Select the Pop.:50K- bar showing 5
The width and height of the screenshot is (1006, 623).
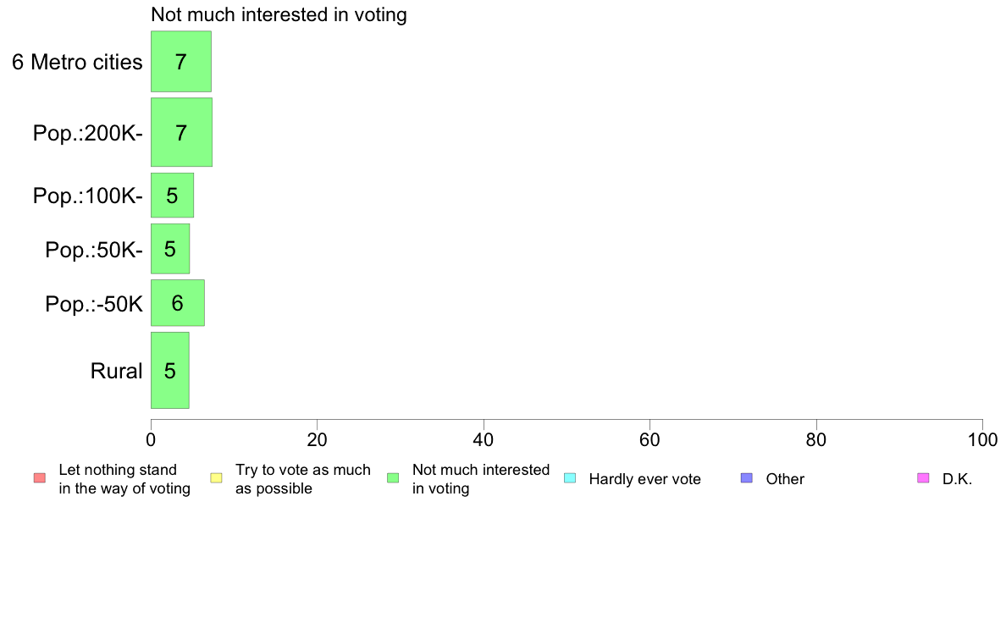coord(170,249)
